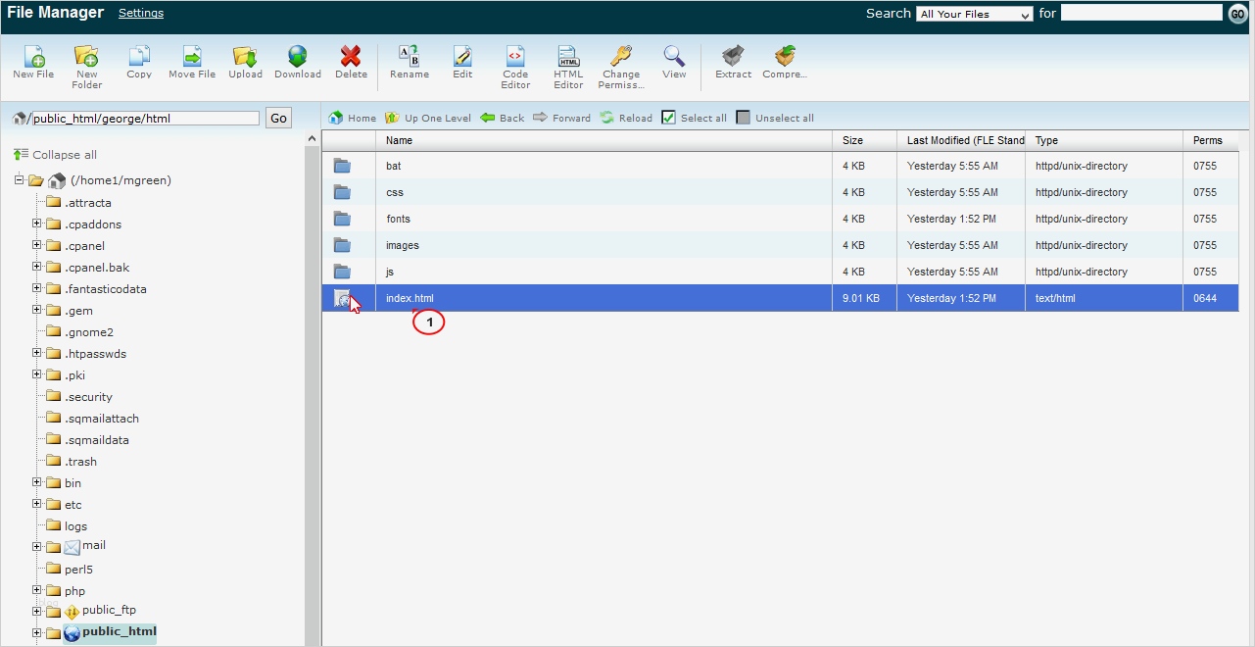Click the View magnifier icon
This screenshot has width=1255, height=647.
tap(674, 56)
